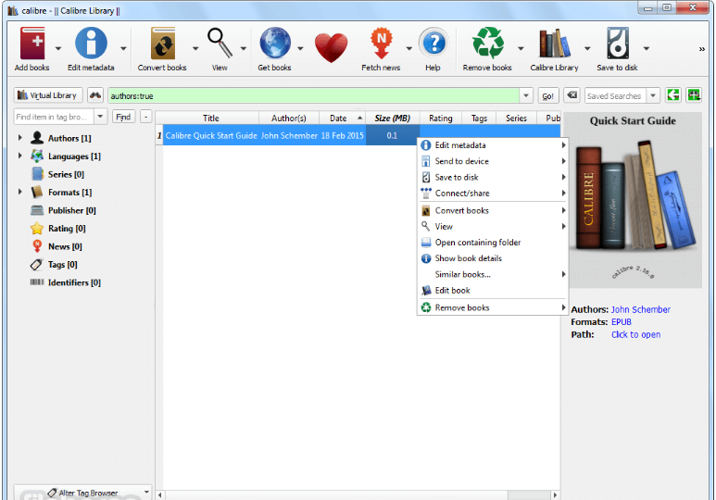Choose Edit book in context menu
The image size is (716, 500).
493,291
